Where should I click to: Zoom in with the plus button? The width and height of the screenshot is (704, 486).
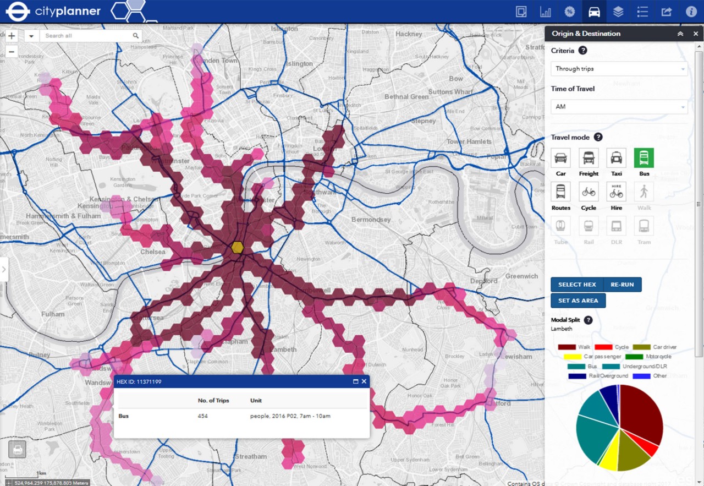pyautogui.click(x=12, y=36)
